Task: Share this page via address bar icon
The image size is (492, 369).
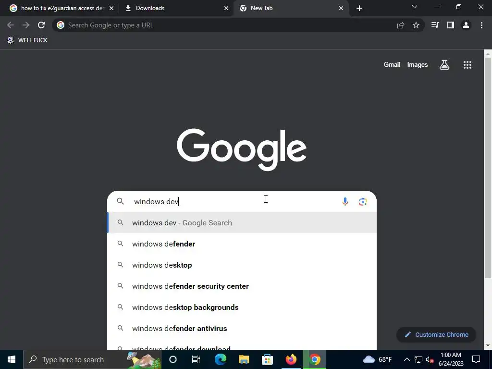Action: coord(401,25)
